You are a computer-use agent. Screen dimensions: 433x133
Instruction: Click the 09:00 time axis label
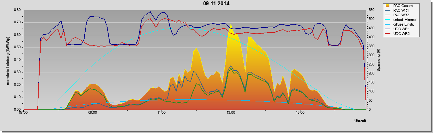(x=93, y=113)
